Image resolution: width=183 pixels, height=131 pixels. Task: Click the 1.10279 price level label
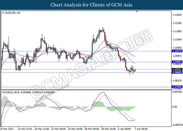177,51
